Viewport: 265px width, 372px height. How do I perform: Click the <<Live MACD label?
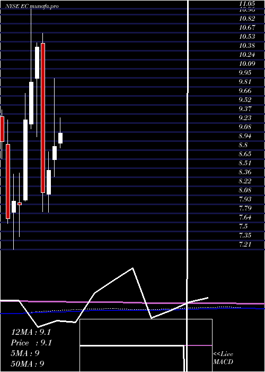point(223,358)
